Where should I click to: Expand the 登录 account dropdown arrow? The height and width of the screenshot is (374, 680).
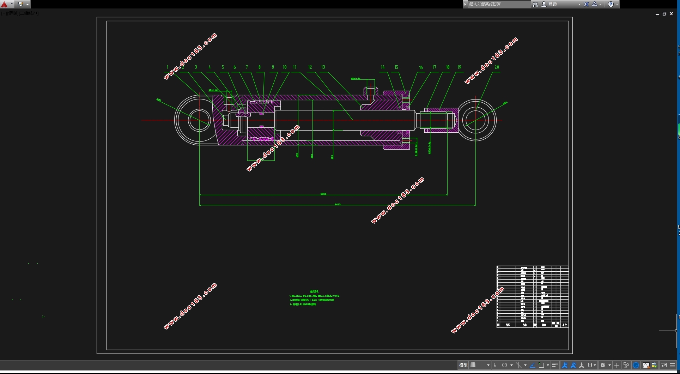579,4
